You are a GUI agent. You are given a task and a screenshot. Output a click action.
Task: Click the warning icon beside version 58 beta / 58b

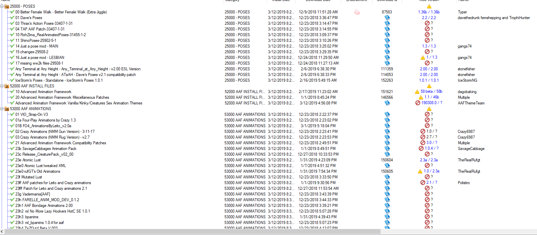(x=417, y=92)
